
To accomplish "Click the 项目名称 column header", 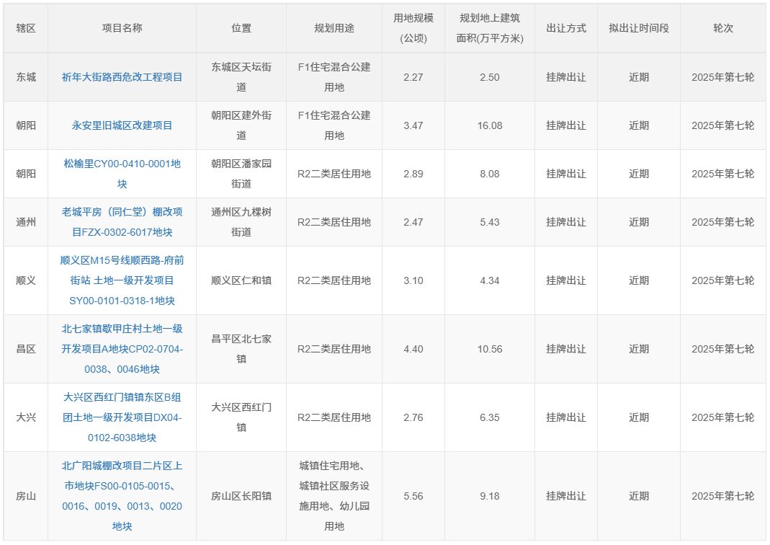I will tap(122, 28).
